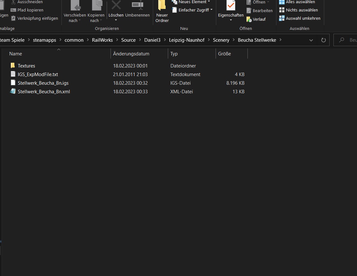Click the Neuer Ordner folder icon
This screenshot has height=276, width=357.
coord(162,6)
